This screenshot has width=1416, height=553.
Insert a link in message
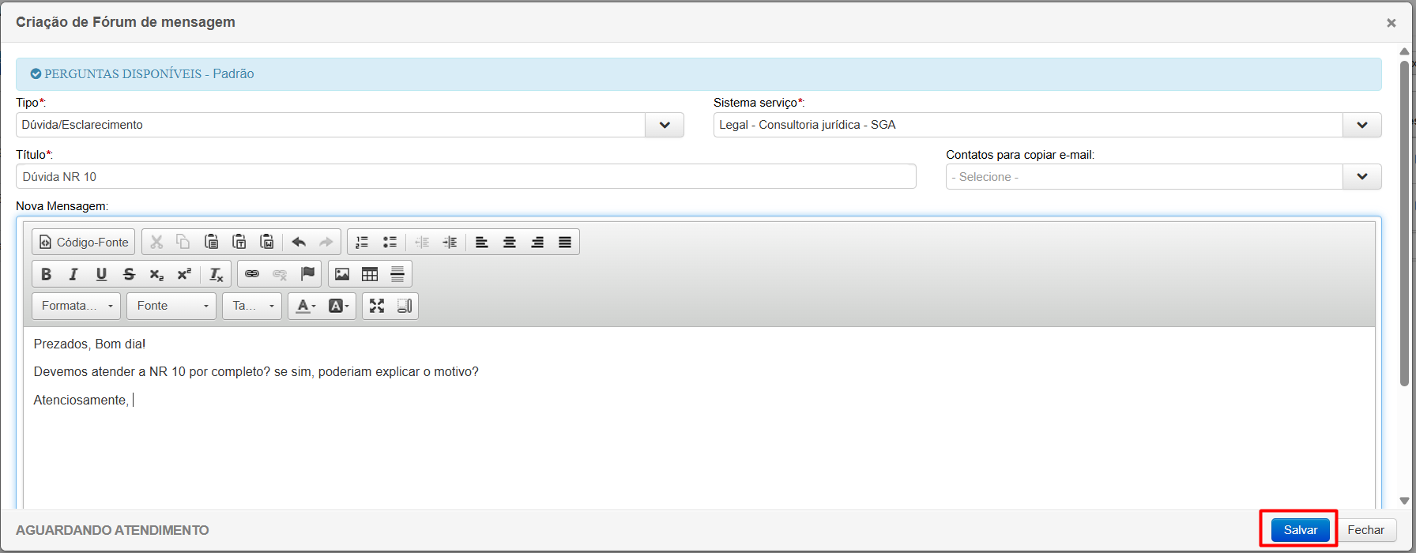coord(252,274)
